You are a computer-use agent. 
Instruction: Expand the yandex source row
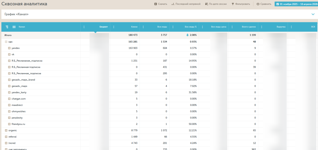tap(9, 48)
